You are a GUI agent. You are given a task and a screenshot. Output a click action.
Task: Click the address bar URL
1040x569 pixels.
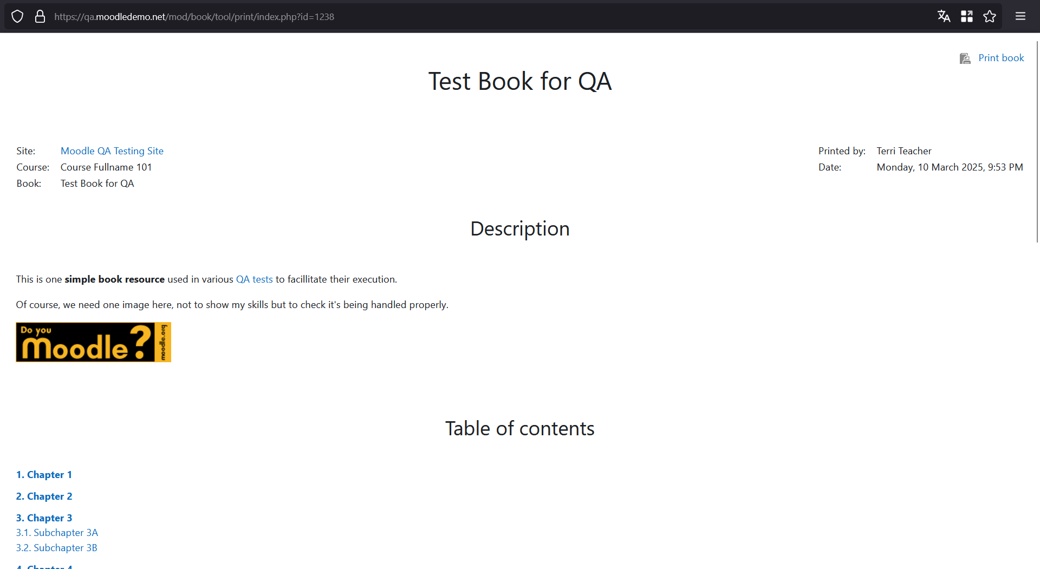pyautogui.click(x=194, y=17)
